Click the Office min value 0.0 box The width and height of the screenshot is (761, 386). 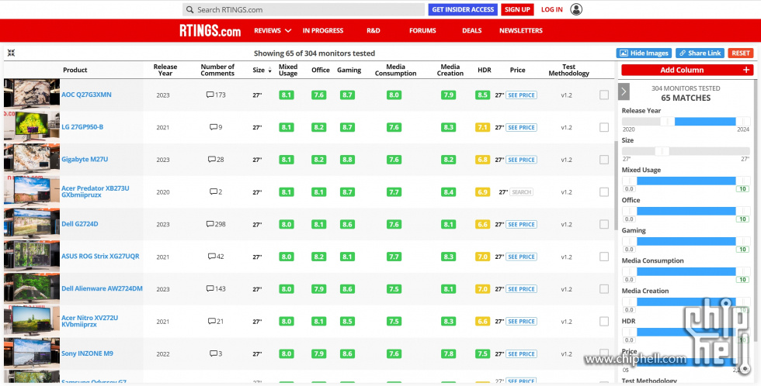click(x=629, y=219)
